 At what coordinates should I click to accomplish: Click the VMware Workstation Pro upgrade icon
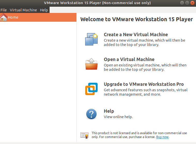coord(91,89)
